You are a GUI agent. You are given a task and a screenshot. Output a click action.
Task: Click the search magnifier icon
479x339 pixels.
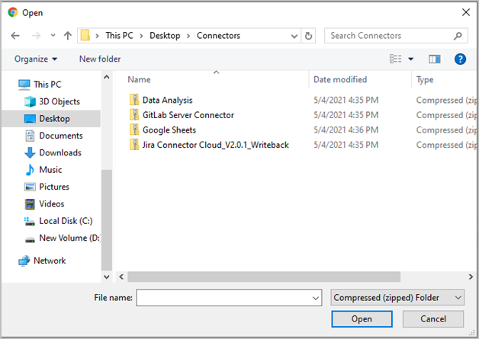pos(458,36)
